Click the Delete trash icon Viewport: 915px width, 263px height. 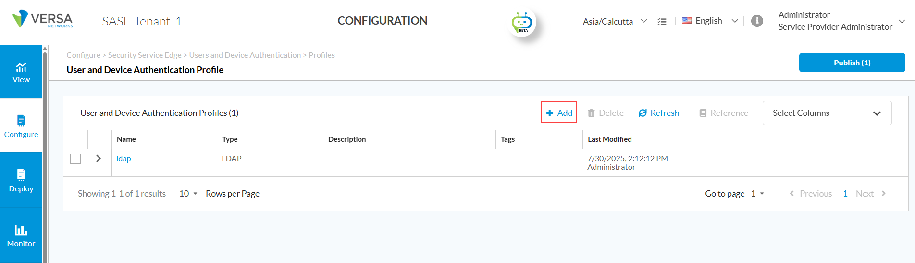[x=591, y=113]
